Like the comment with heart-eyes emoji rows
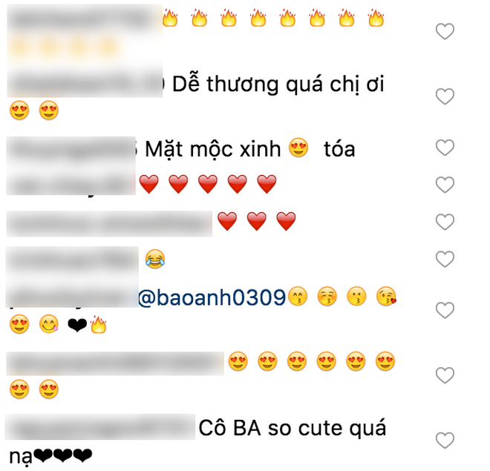This screenshot has height=471, width=490. pyautogui.click(x=445, y=375)
